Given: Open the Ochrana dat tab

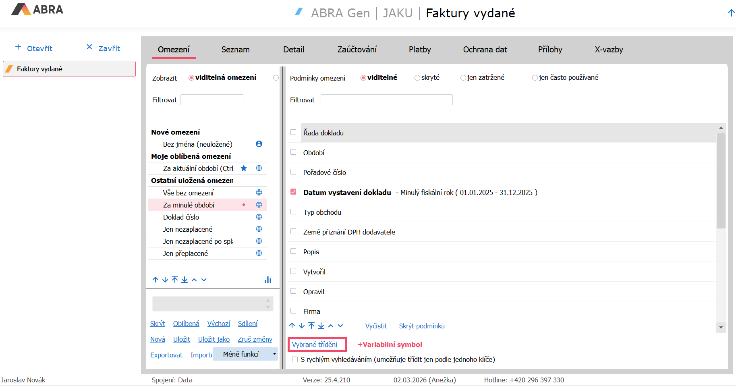Looking at the screenshot, I should (x=485, y=50).
